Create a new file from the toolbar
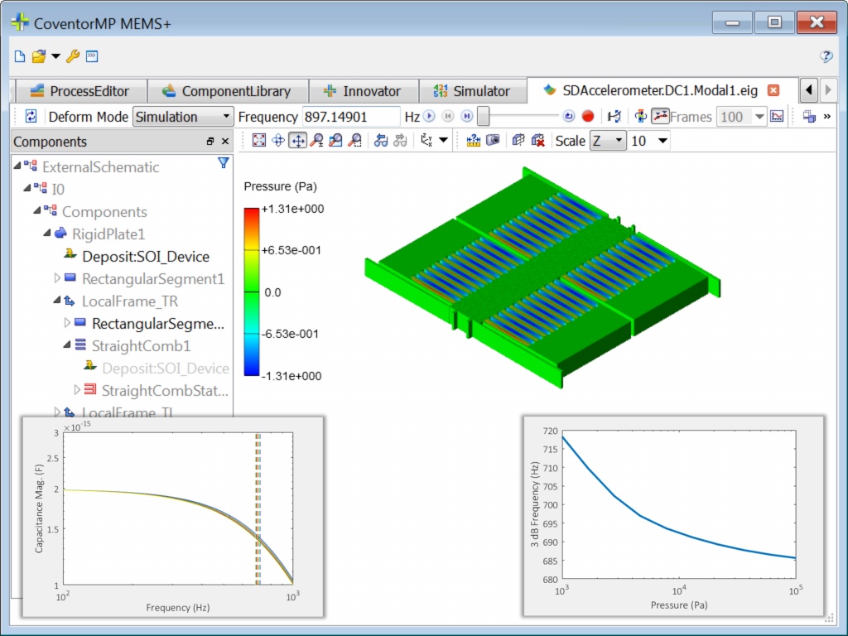The image size is (848, 636). point(20,56)
